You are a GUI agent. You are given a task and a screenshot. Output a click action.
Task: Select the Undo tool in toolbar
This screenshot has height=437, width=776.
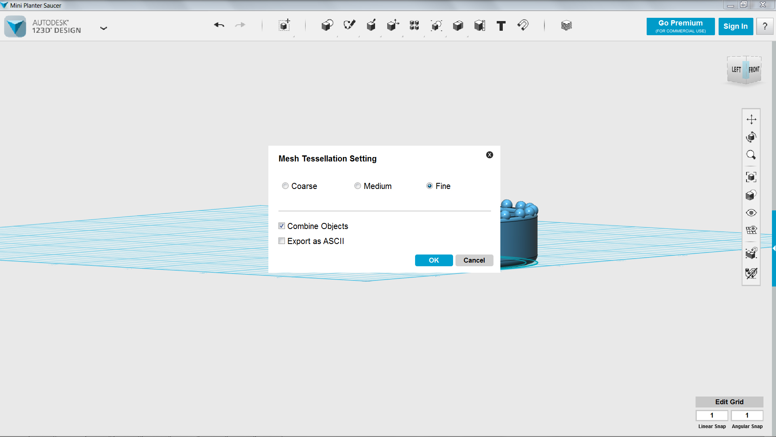(219, 25)
